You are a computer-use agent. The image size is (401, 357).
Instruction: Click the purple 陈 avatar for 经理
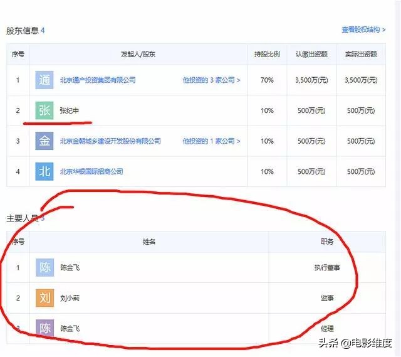(x=44, y=328)
